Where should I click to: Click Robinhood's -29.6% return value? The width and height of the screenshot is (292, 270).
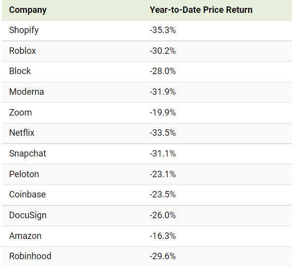tap(162, 256)
